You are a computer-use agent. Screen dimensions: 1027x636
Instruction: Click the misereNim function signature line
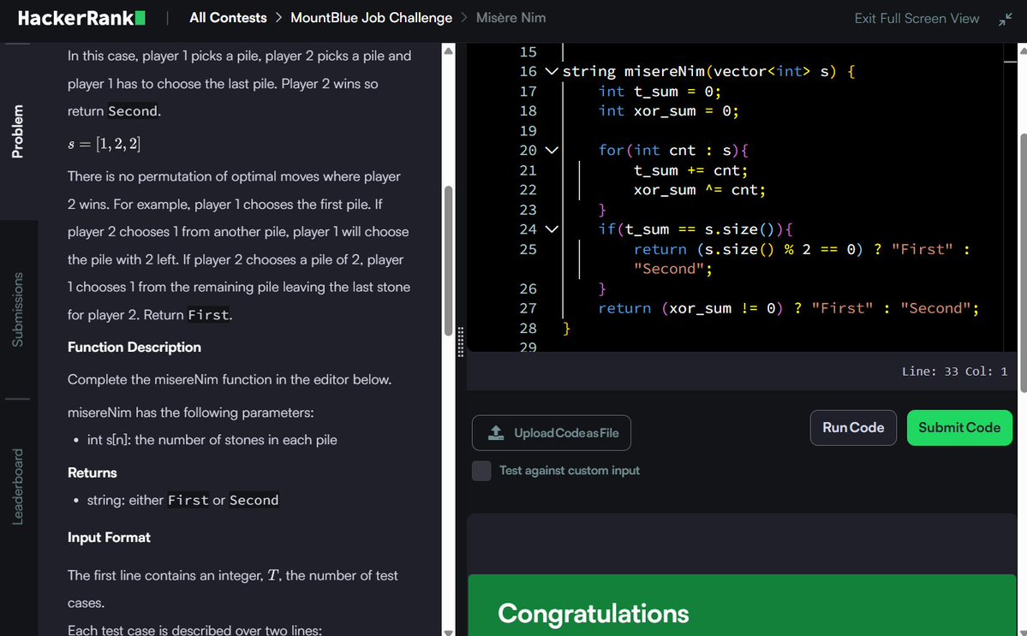pyautogui.click(x=708, y=71)
